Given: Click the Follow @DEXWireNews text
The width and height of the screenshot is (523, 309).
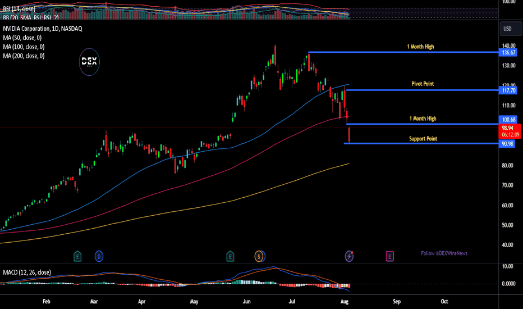Looking at the screenshot, I should (x=444, y=253).
